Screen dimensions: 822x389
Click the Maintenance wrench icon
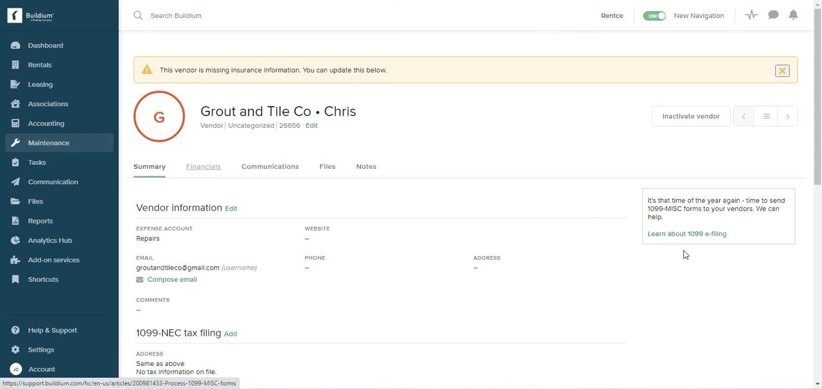(15, 143)
